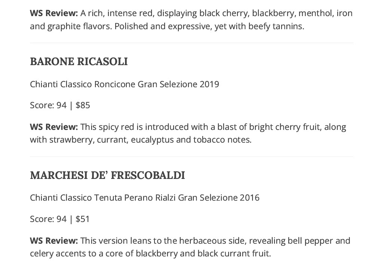
Task: Select the Chianti Classico Roncicone Gran Selezione 2019 text
Action: click(124, 84)
